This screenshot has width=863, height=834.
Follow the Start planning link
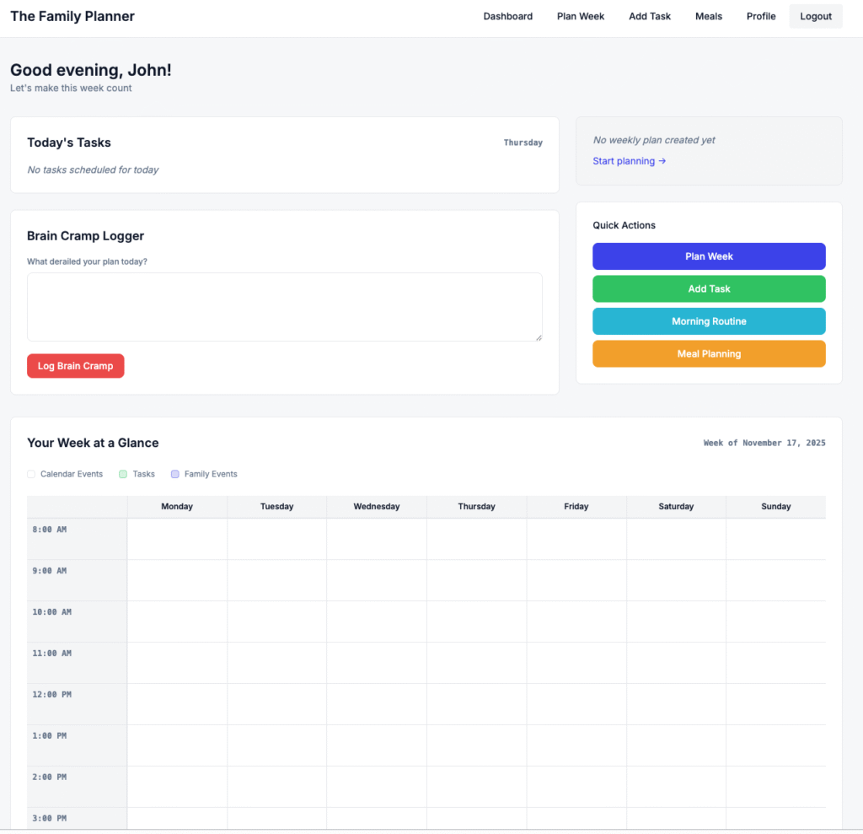(629, 161)
